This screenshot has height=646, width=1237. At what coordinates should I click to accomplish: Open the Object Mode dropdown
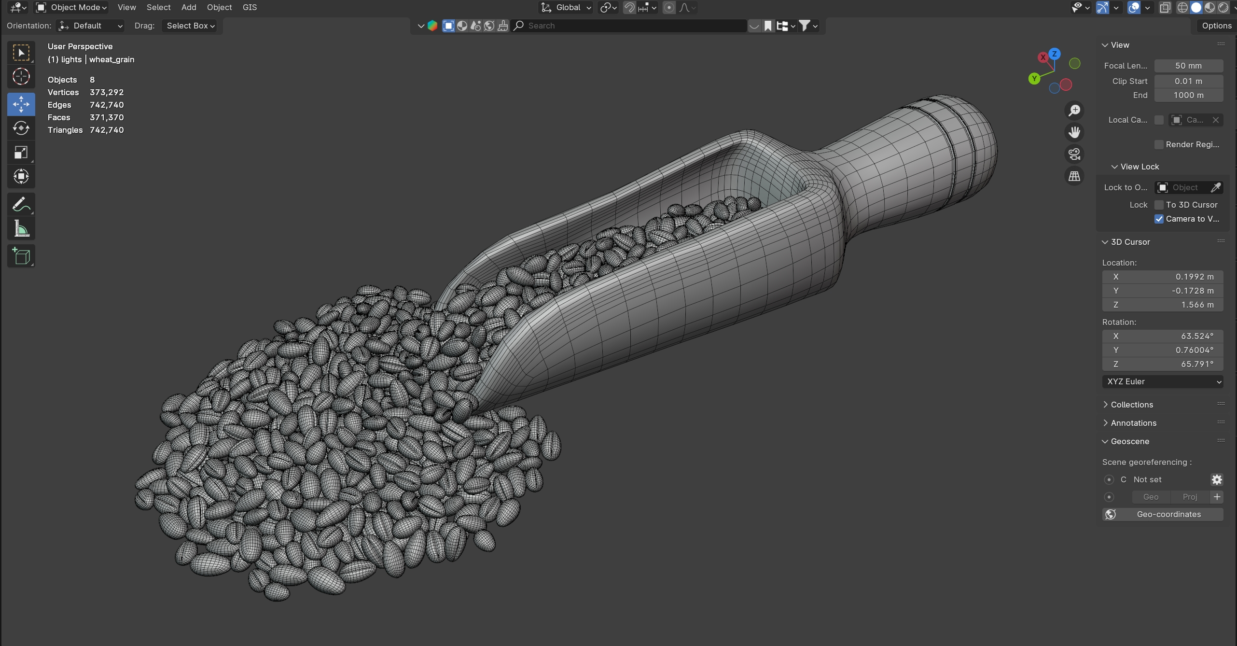click(x=72, y=7)
